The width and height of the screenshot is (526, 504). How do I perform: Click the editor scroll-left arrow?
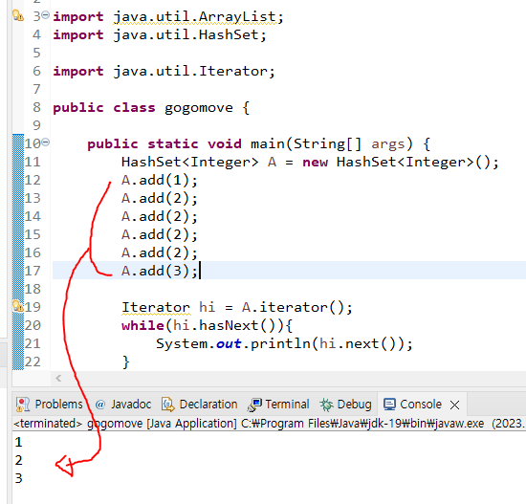click(58, 379)
